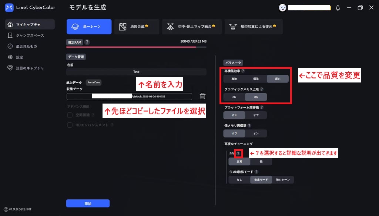The image size is (379, 216).
Task: Click the notification bell icon
Action: coord(338,8)
